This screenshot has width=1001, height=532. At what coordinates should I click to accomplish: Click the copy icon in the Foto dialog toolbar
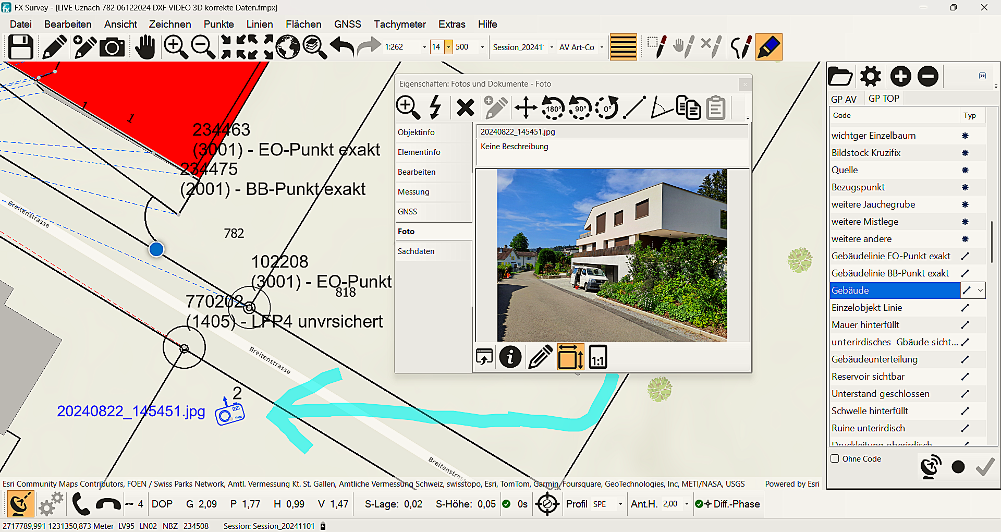click(688, 108)
